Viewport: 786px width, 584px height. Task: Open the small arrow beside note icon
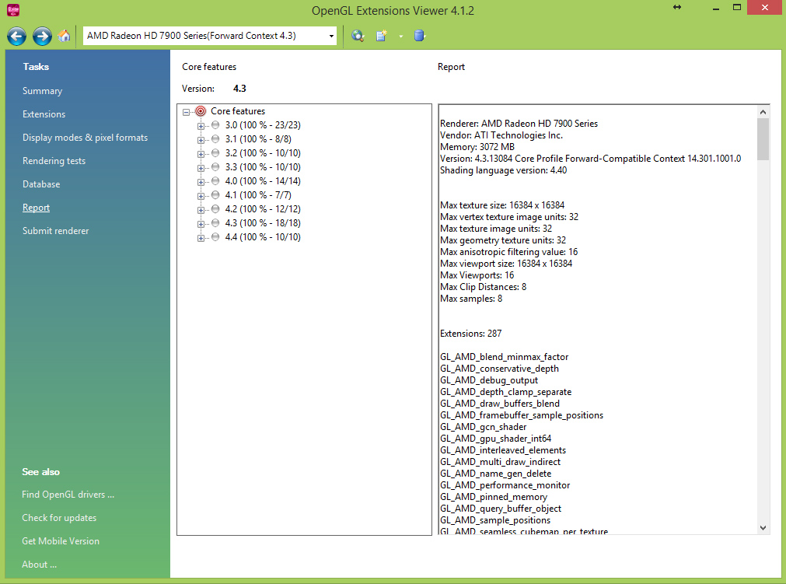coord(400,37)
